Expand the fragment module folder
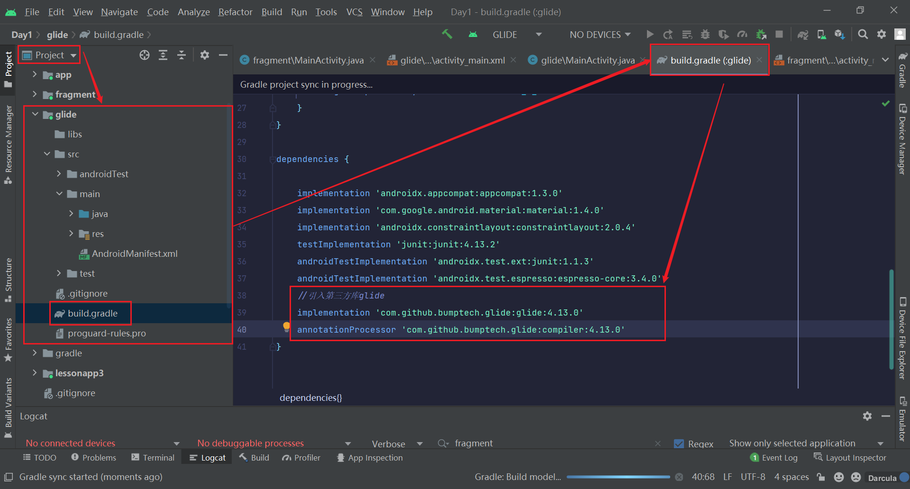The image size is (910, 489). (35, 94)
